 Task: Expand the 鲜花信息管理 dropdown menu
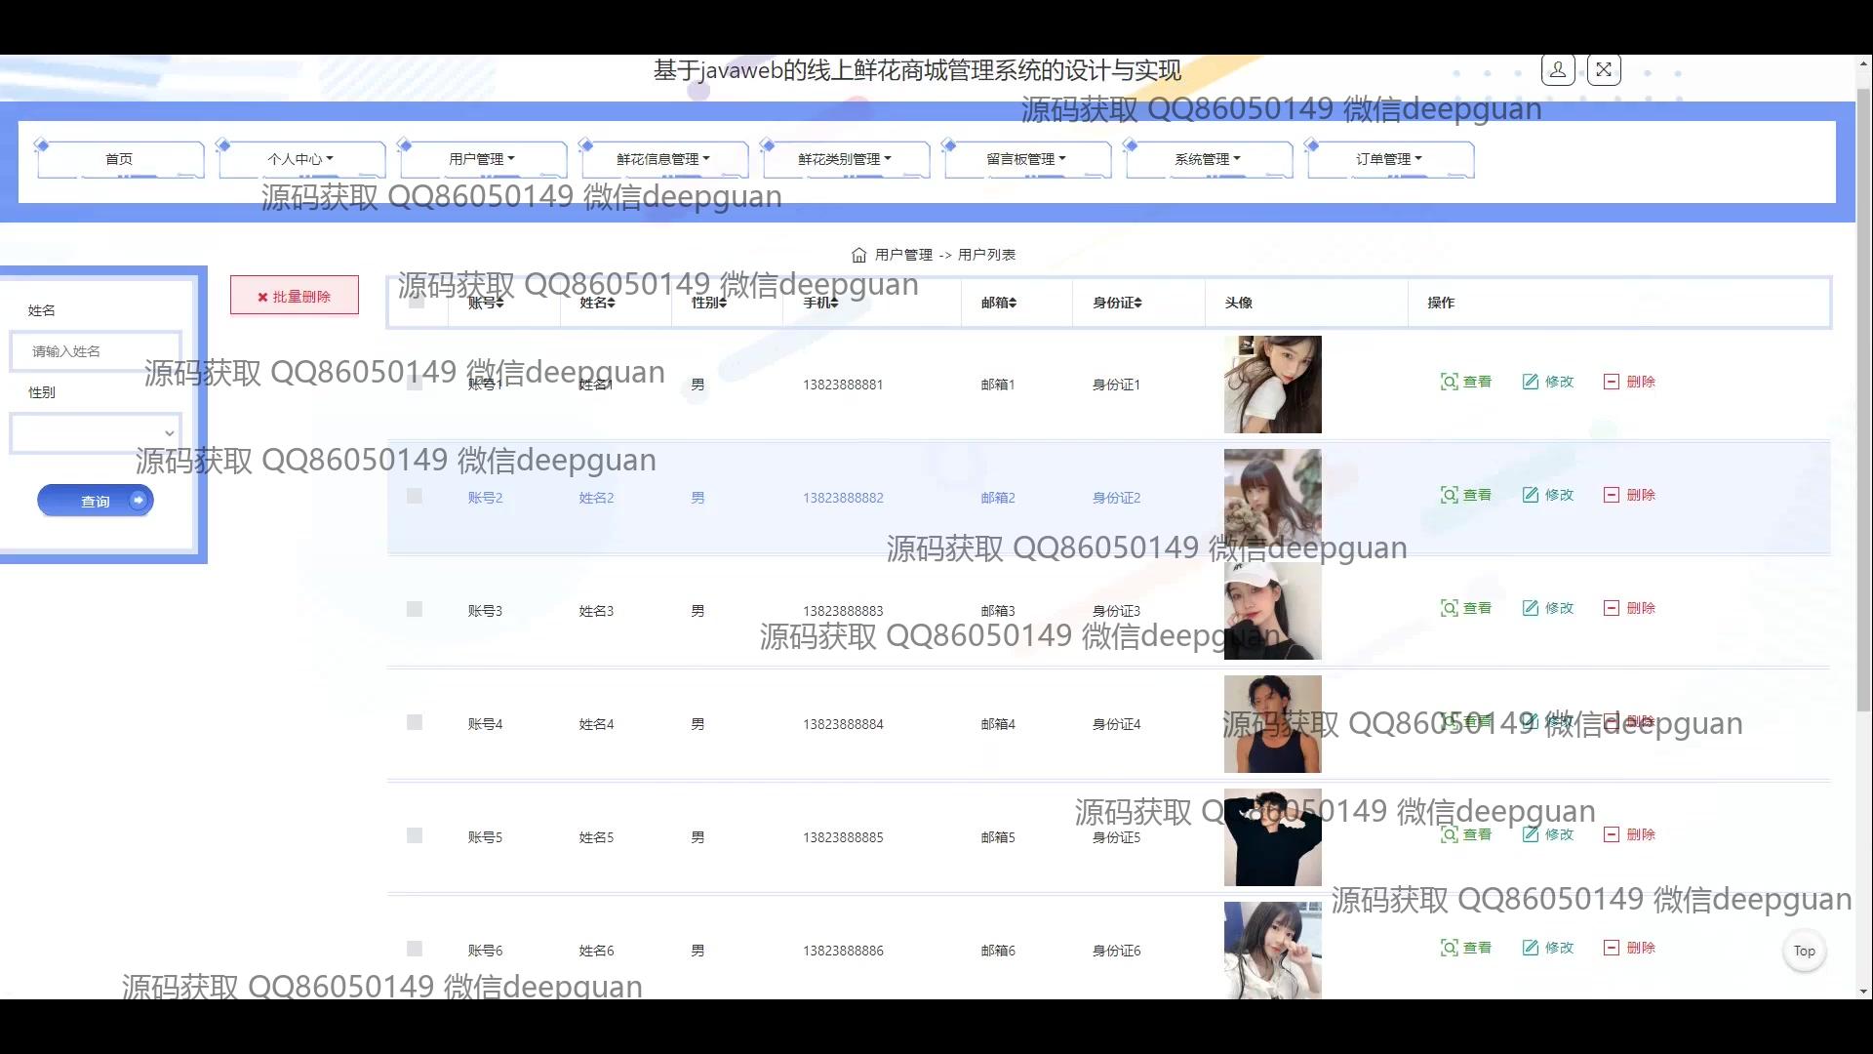click(x=663, y=158)
